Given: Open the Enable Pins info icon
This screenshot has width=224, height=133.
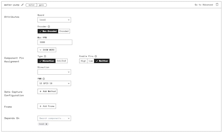Looking at the screenshot, I should pos(96,56).
